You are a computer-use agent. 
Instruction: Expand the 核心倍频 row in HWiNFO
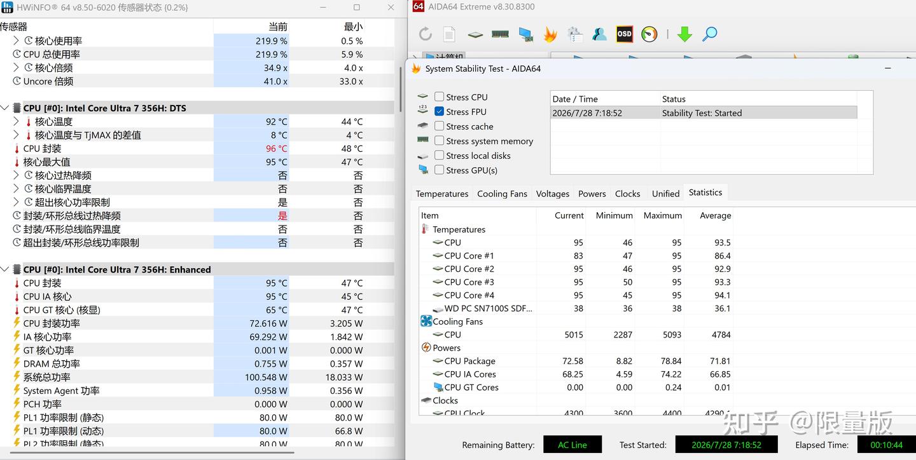point(17,67)
